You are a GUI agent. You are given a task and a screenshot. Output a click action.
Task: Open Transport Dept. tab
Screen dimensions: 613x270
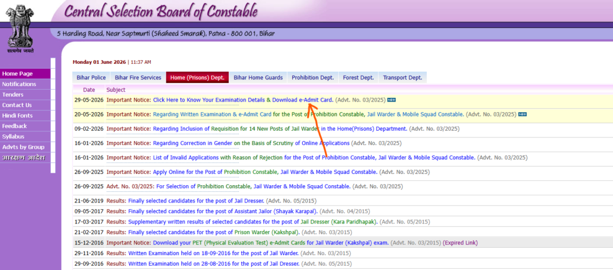coord(403,78)
